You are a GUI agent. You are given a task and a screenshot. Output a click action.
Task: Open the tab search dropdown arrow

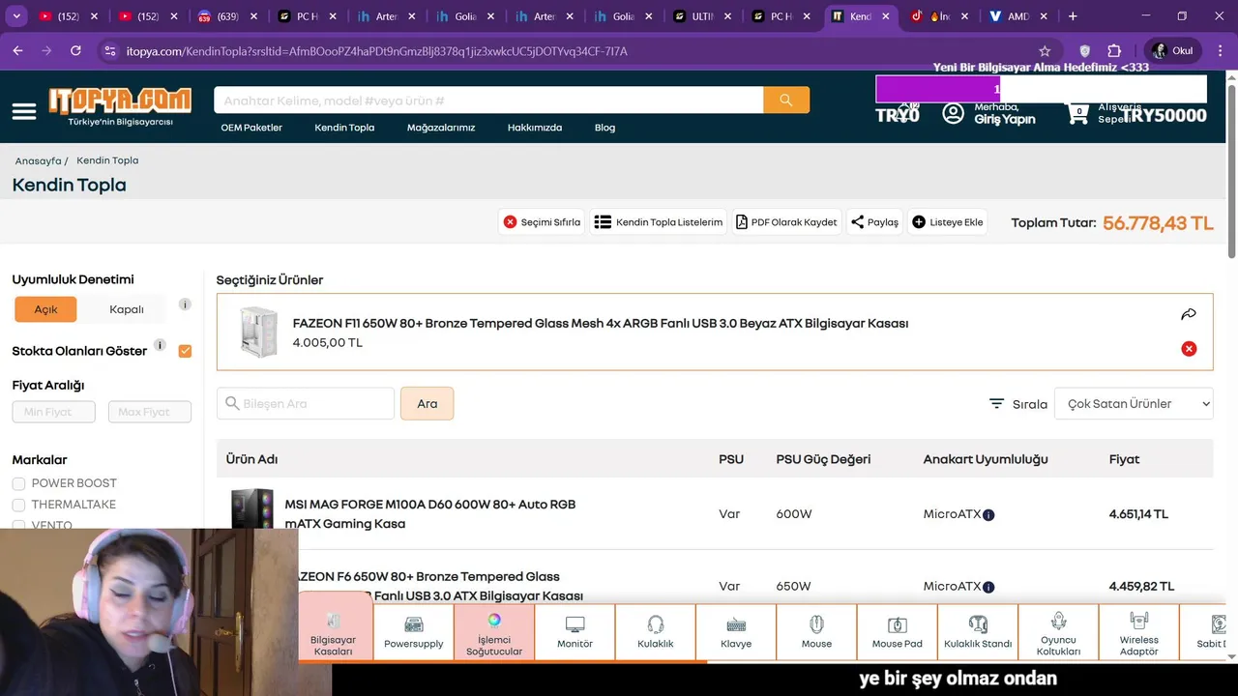point(15,16)
